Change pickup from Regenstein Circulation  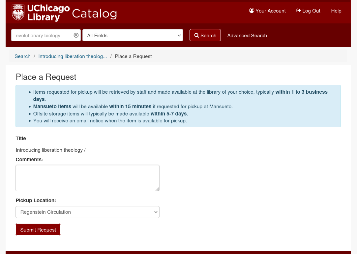click(x=87, y=212)
